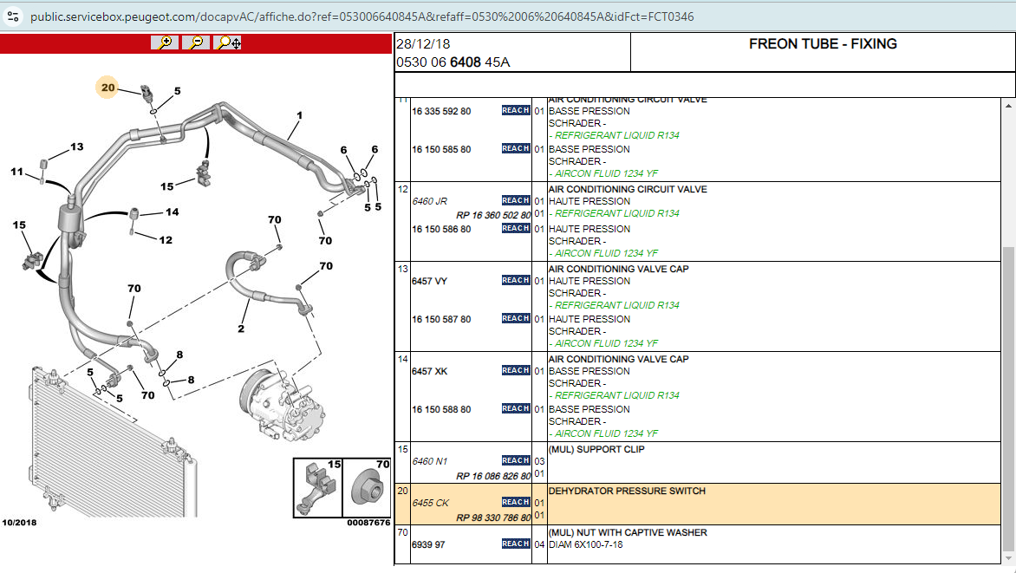Click part number 6460 JR
This screenshot has height=573, width=1016.
(430, 202)
